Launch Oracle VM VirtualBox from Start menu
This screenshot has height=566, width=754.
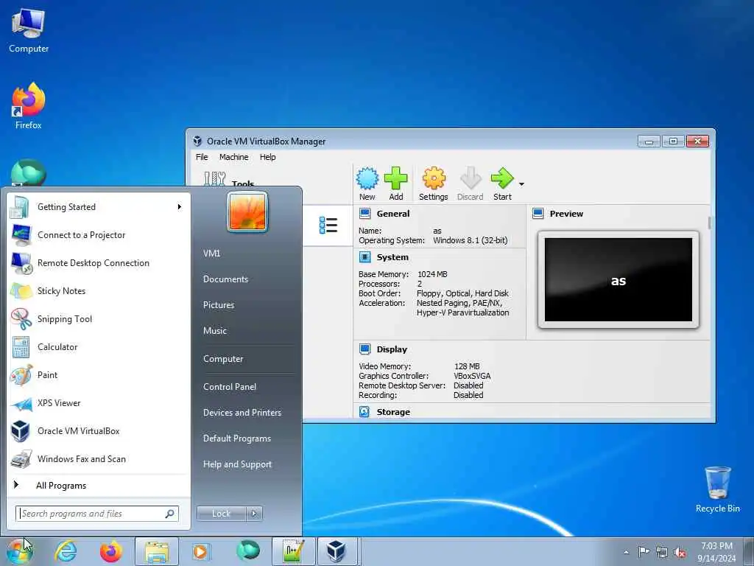[x=96, y=430]
